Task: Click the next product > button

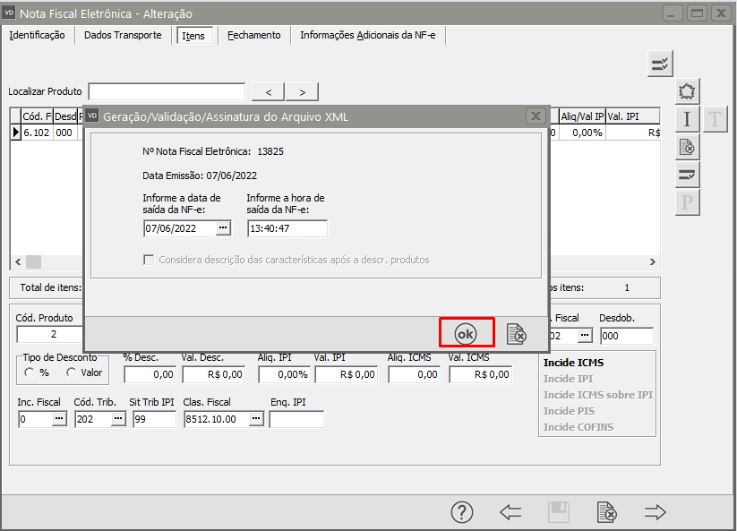Action: tap(303, 91)
